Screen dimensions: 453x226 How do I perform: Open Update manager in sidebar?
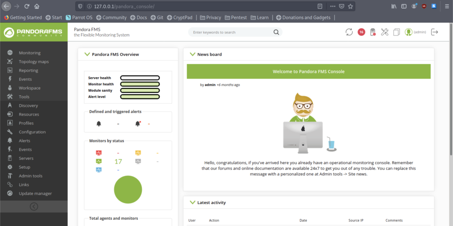click(35, 193)
